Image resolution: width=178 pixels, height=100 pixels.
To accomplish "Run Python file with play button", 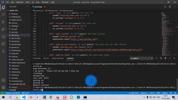I will coord(165,7).
